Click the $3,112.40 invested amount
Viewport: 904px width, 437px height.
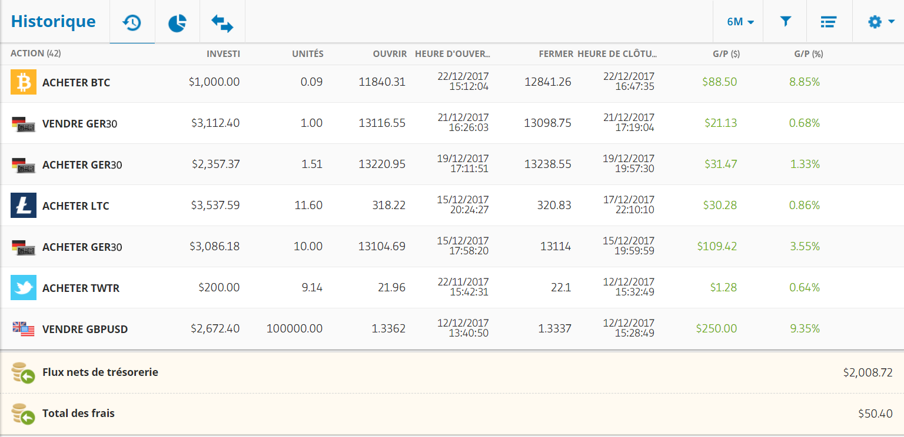[x=215, y=123]
